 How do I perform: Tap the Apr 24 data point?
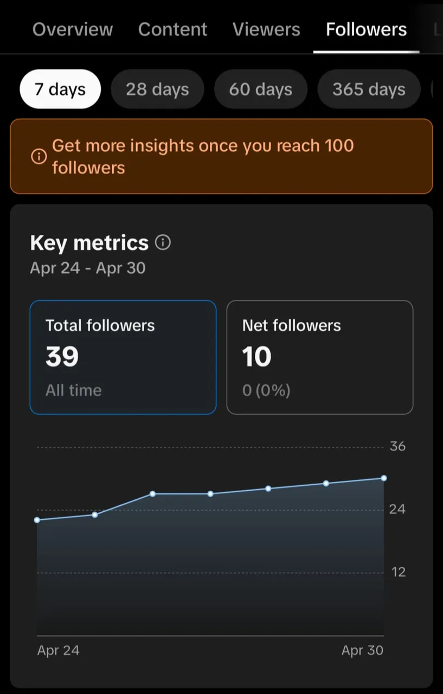coord(37,520)
